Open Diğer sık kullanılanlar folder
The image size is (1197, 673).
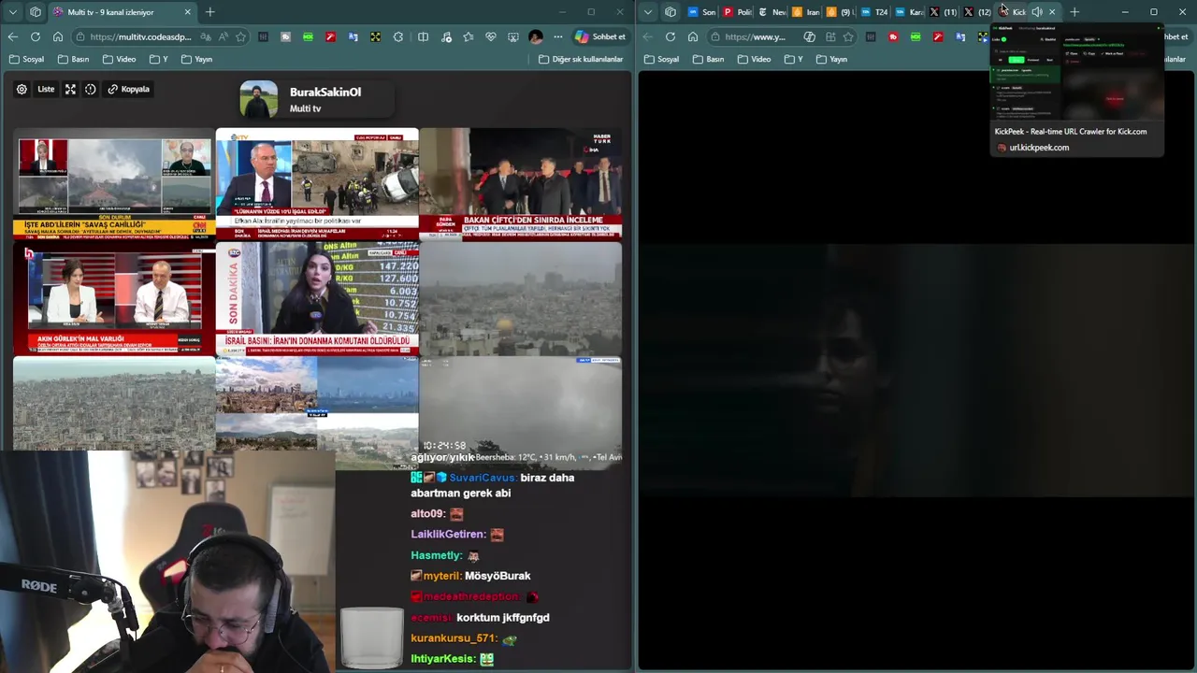coord(581,59)
